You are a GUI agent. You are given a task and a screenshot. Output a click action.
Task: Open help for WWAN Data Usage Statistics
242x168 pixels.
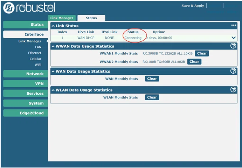coord(233,46)
